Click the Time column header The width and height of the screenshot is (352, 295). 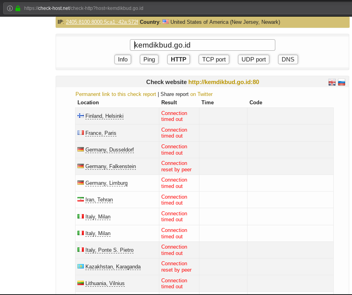coord(207,102)
